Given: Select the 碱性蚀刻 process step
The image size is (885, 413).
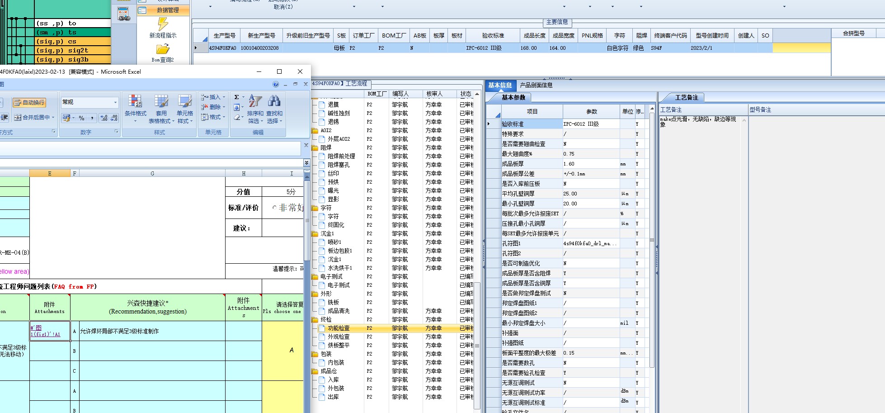Looking at the screenshot, I should (339, 113).
